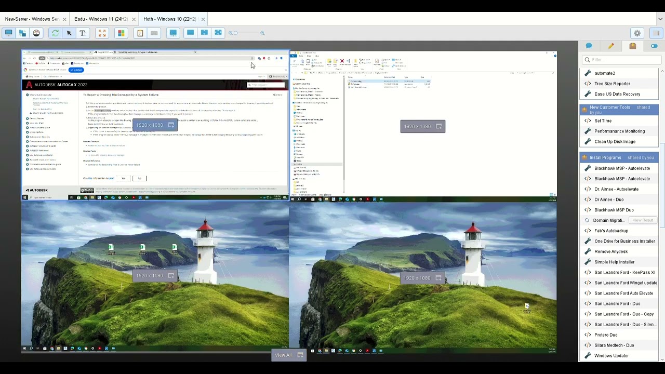
Task: Run Silara Medtech - Duo script
Action: (619, 345)
